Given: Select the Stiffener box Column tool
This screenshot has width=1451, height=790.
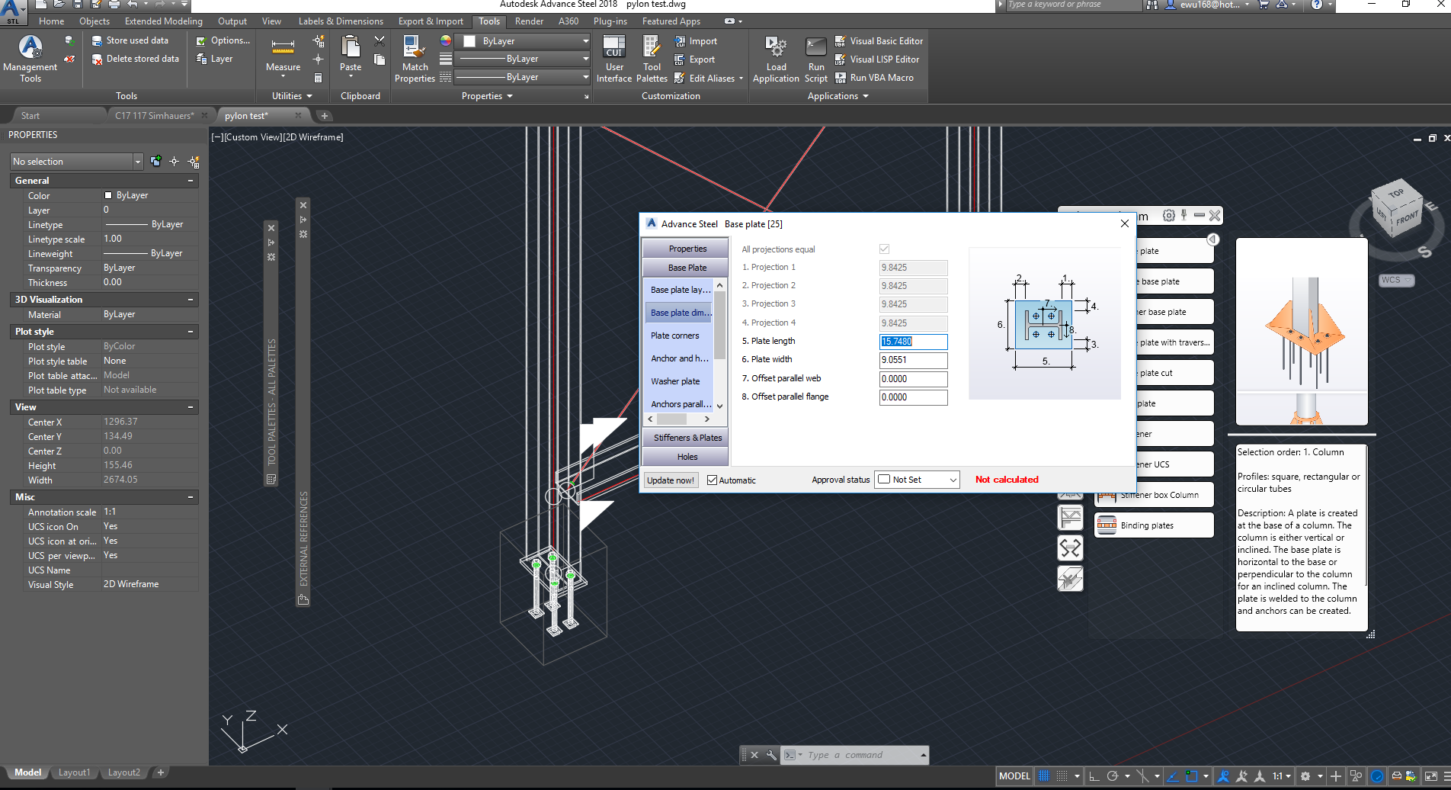Looking at the screenshot, I should pos(1154,494).
